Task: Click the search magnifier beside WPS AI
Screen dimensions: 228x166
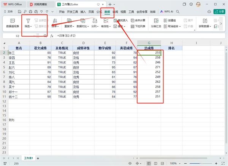Action: tap(177, 12)
